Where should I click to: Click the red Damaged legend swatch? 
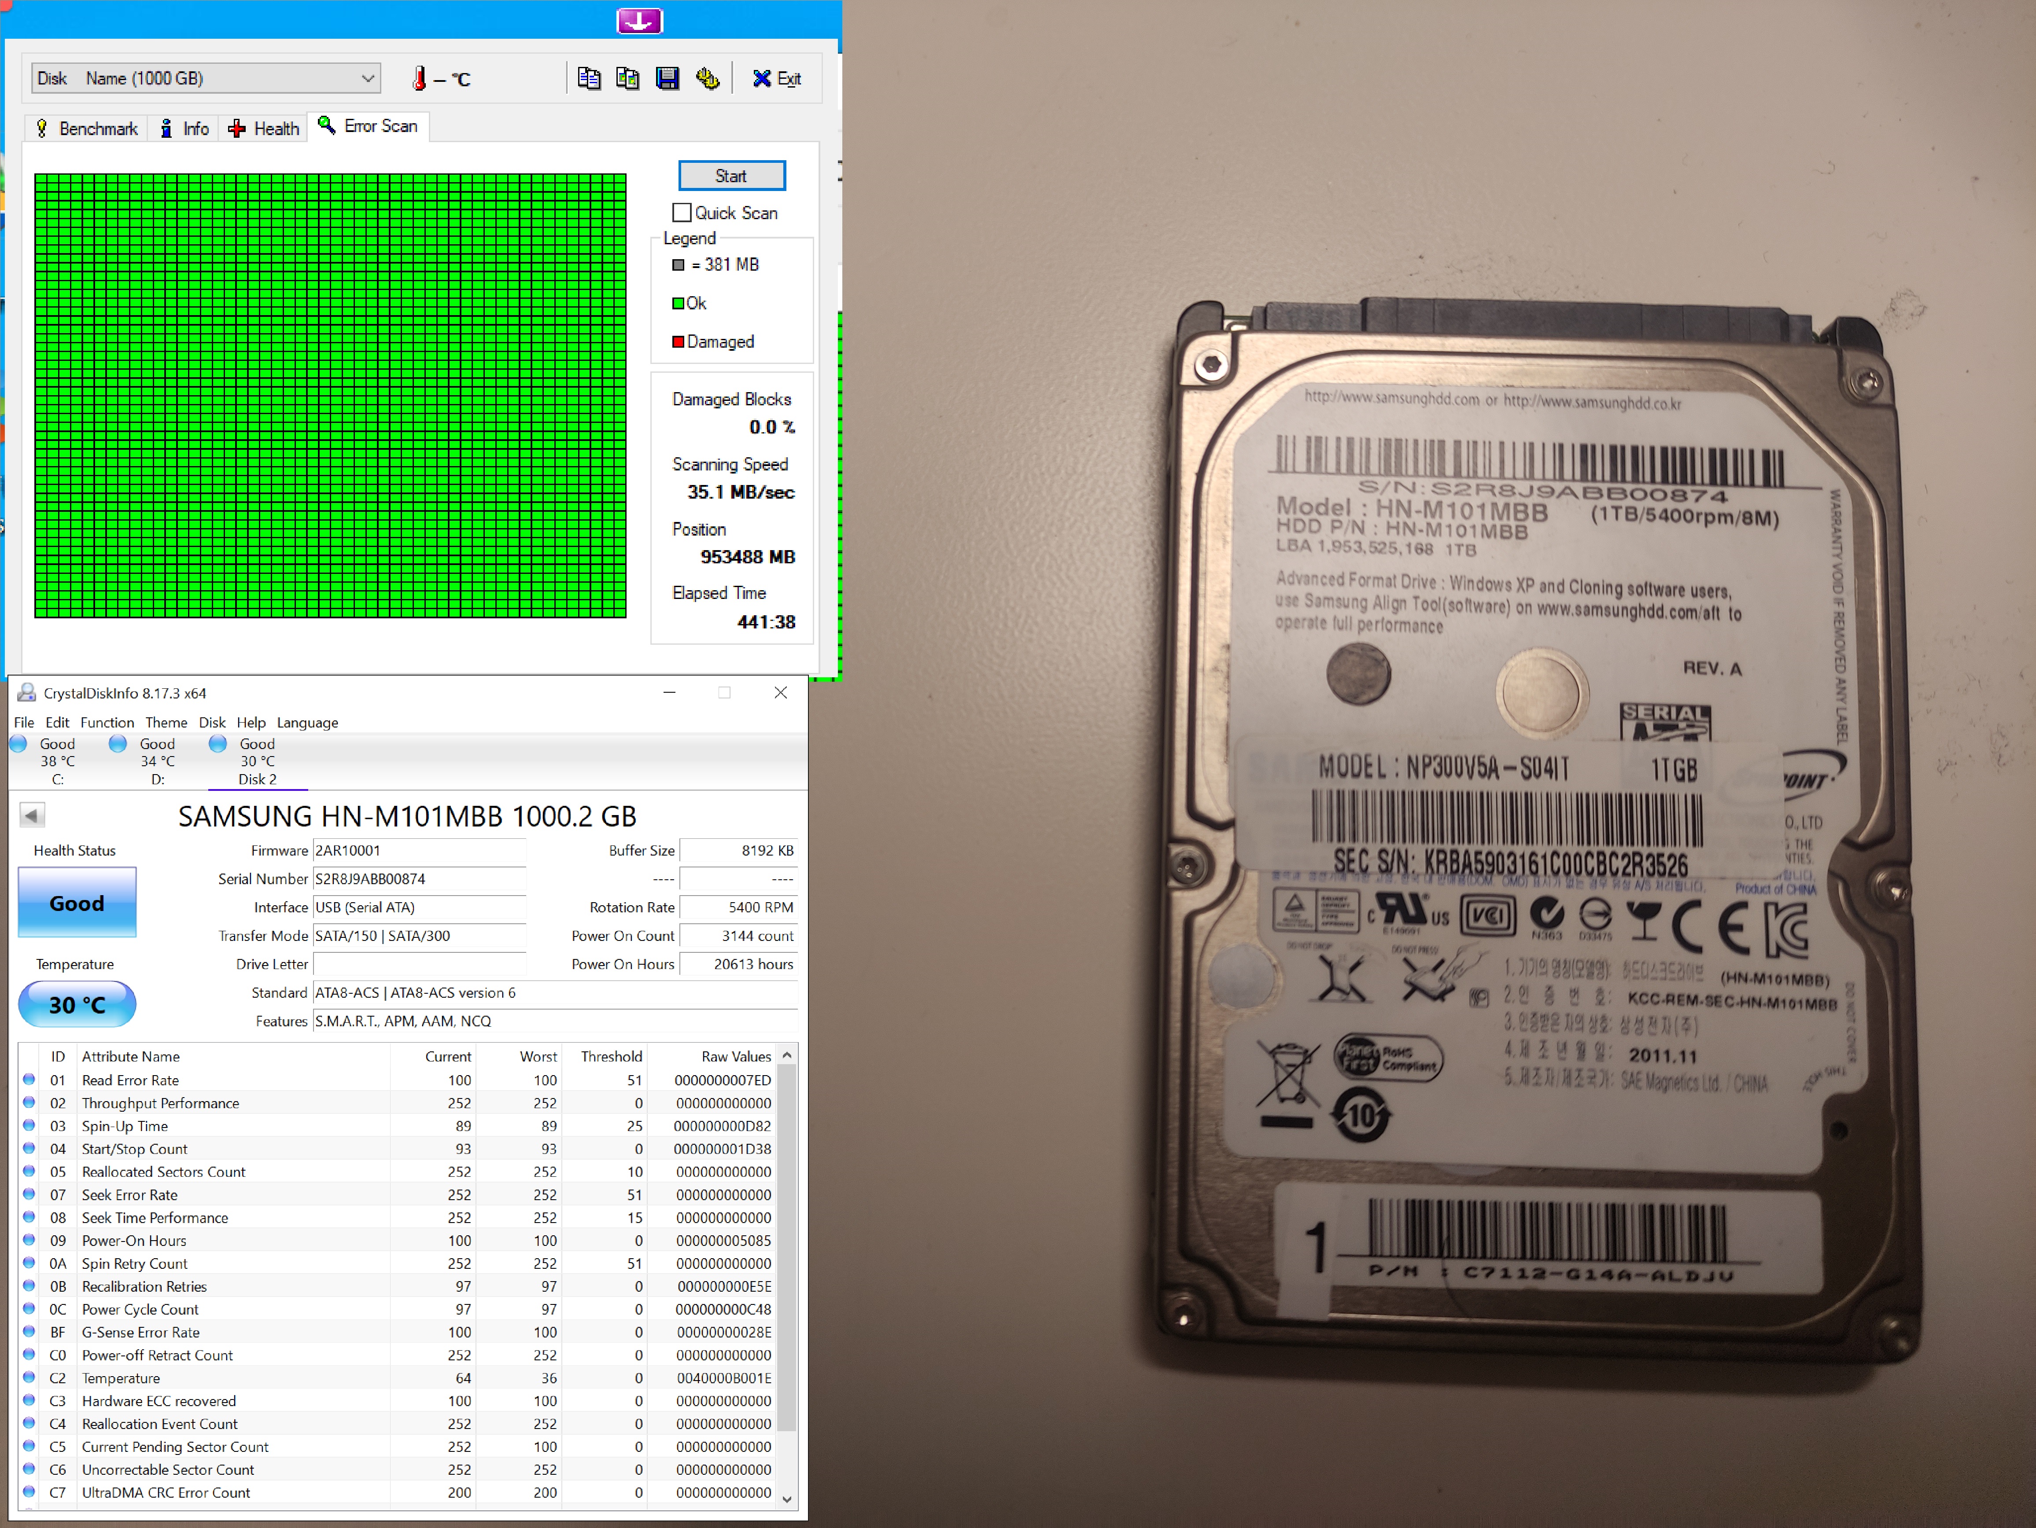(679, 342)
